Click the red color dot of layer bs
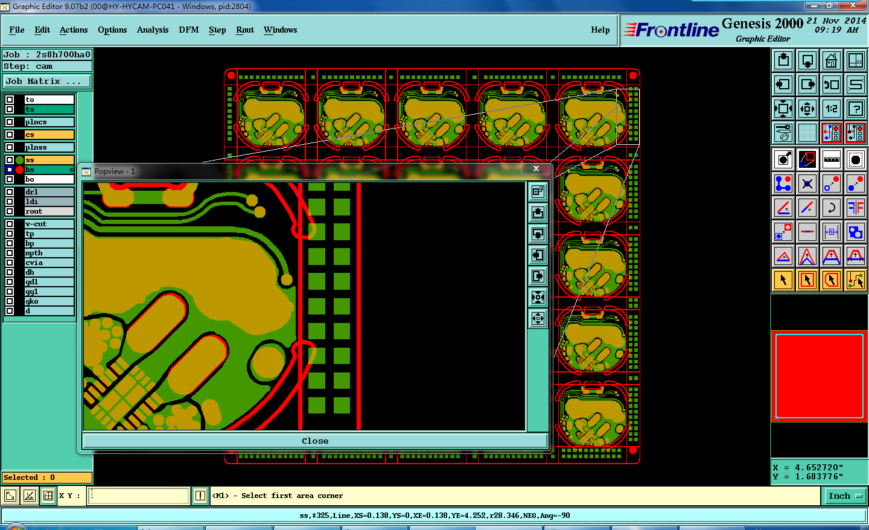Screen dimensions: 869x530 (x=20, y=170)
